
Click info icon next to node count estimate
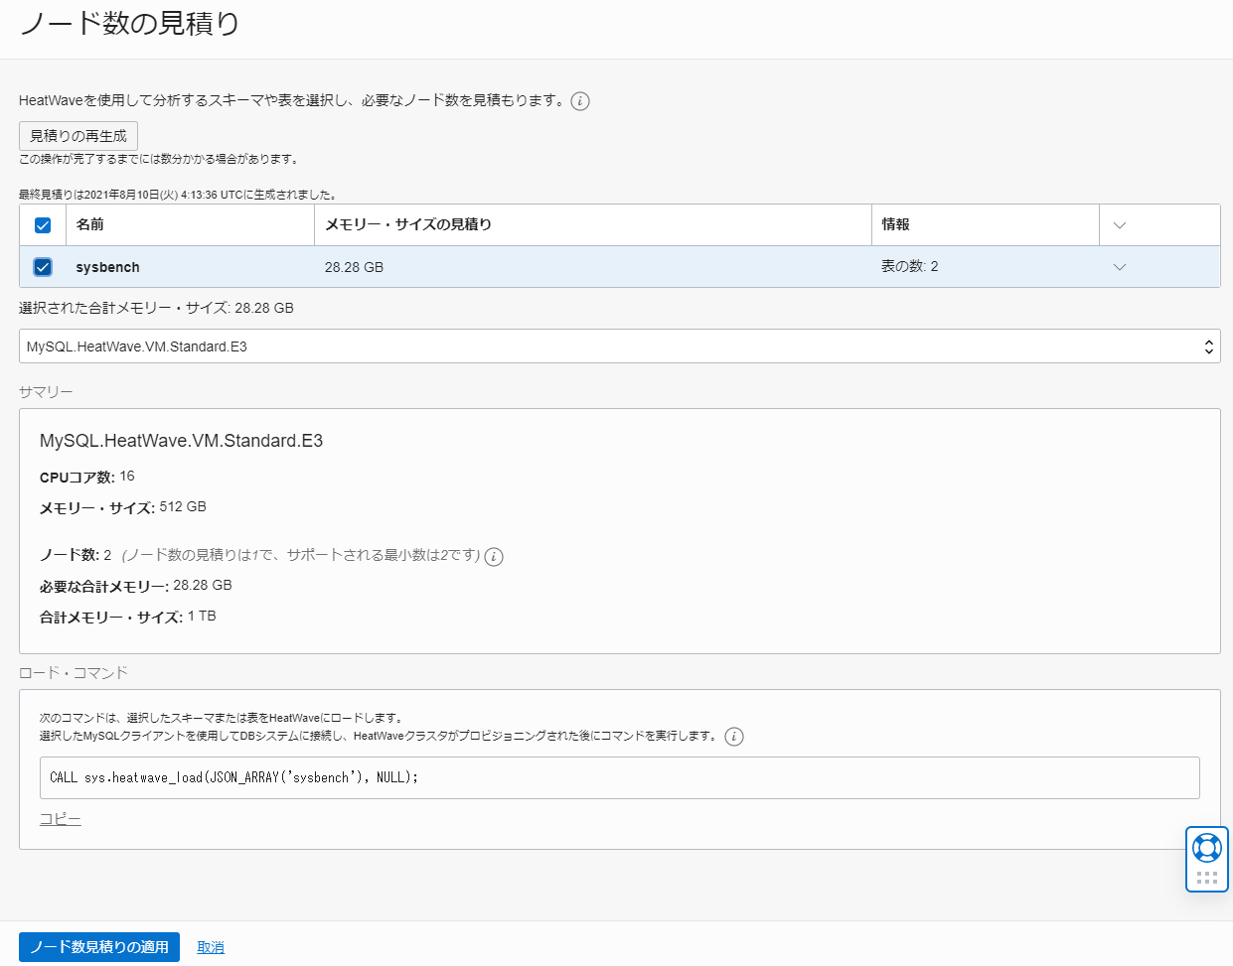(494, 557)
